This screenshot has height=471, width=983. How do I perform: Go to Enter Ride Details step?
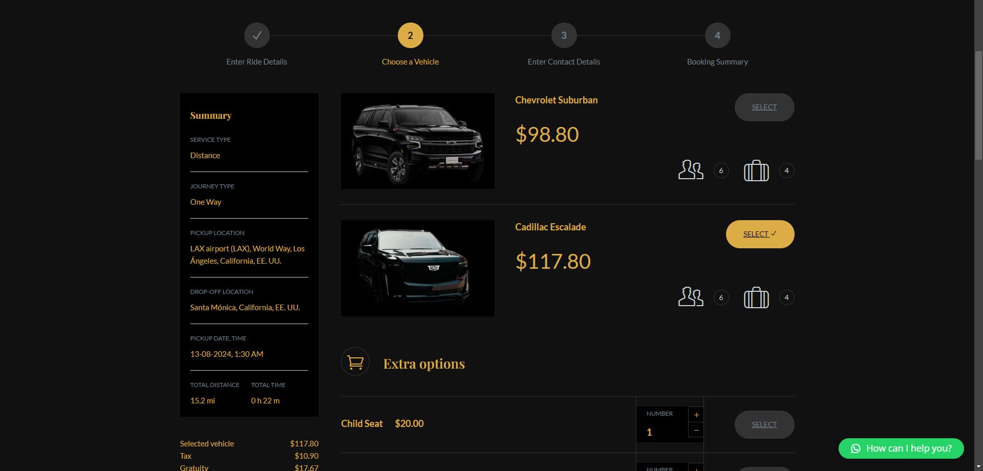point(257,62)
